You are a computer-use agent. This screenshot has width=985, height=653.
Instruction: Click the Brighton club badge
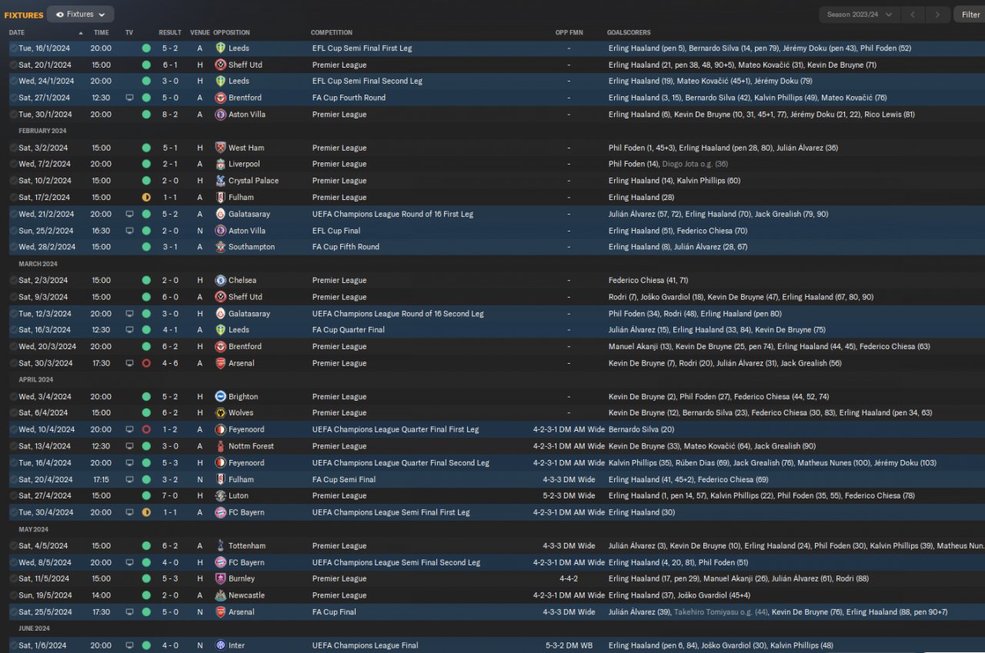pyautogui.click(x=221, y=397)
